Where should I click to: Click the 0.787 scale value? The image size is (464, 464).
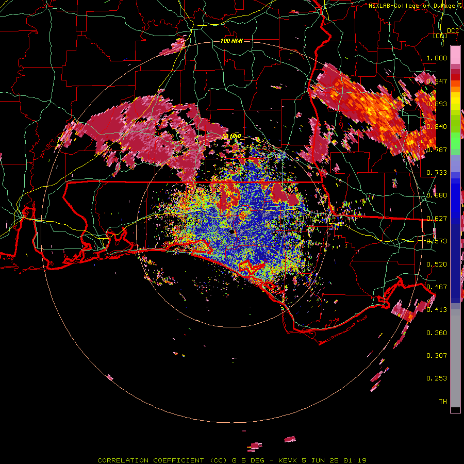pyautogui.click(x=437, y=150)
